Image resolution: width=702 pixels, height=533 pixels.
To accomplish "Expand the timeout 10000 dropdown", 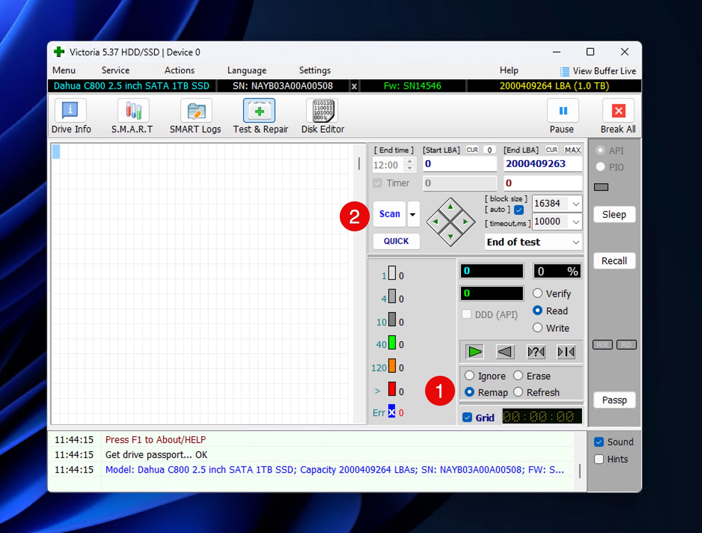I will click(576, 222).
